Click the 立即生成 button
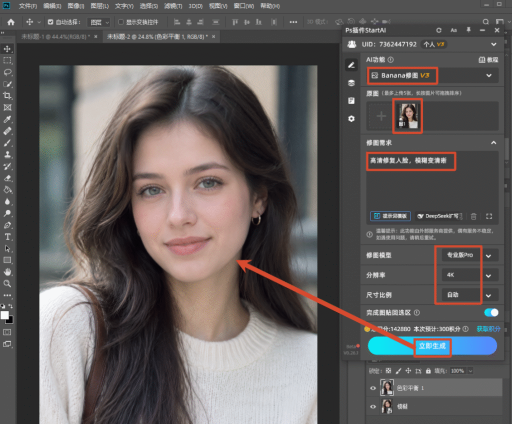 pos(432,346)
